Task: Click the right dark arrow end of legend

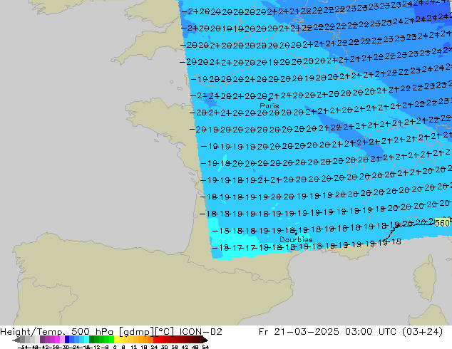Action: [205, 340]
